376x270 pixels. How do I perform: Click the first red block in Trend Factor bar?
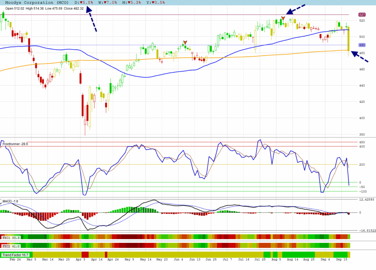pos(85,255)
